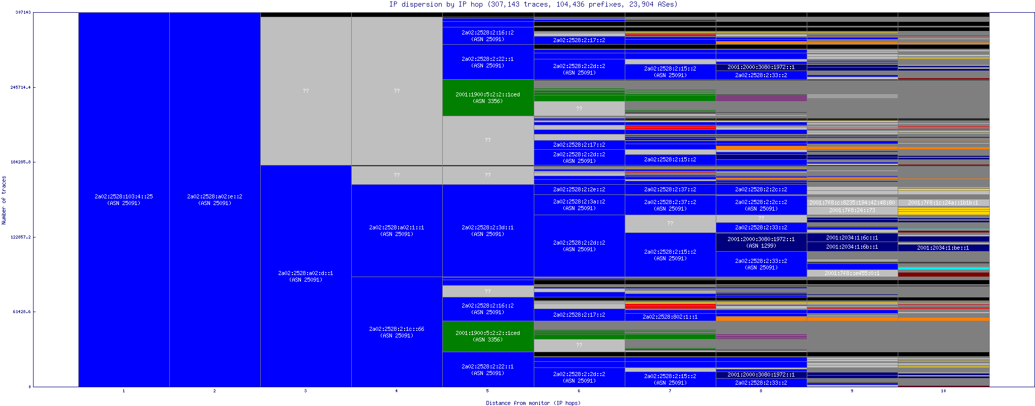Click the 245714.4 y-axis tick label

pos(20,87)
